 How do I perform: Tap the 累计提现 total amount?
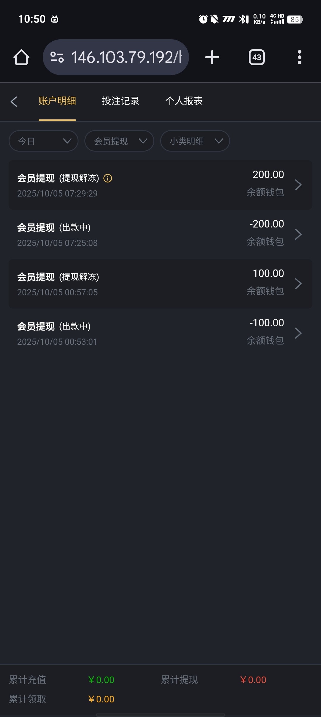253,680
